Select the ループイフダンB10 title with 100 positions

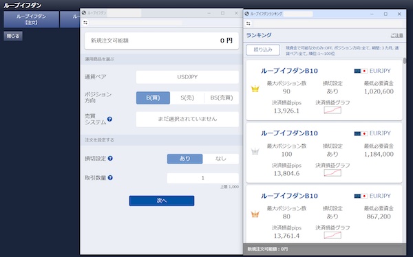tap(289, 133)
